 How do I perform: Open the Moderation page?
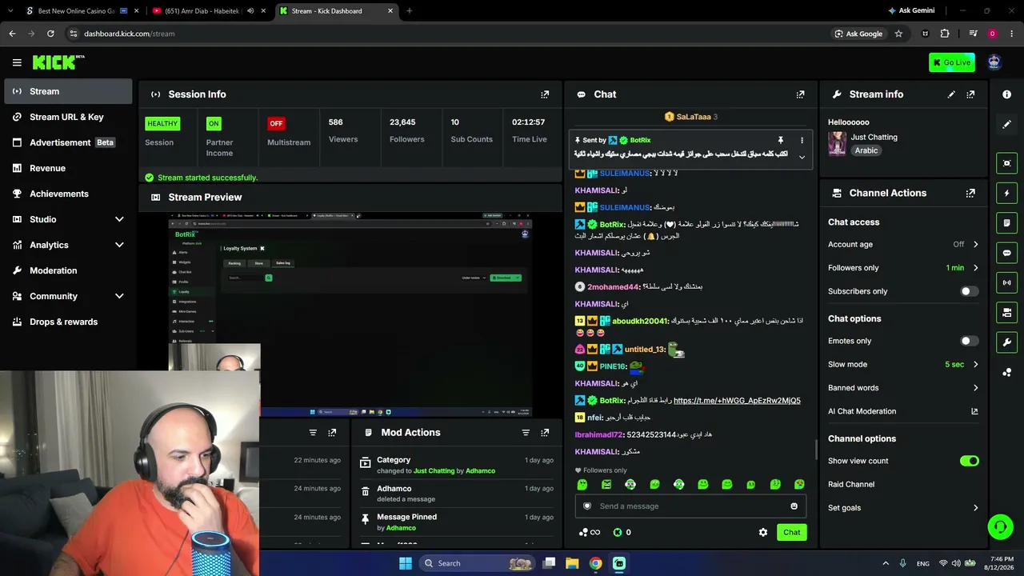point(68,270)
